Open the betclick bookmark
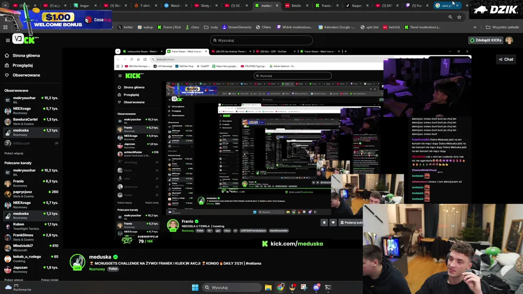 tap(391, 27)
